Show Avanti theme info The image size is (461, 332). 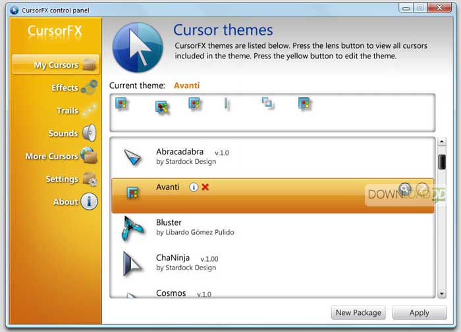tap(194, 187)
